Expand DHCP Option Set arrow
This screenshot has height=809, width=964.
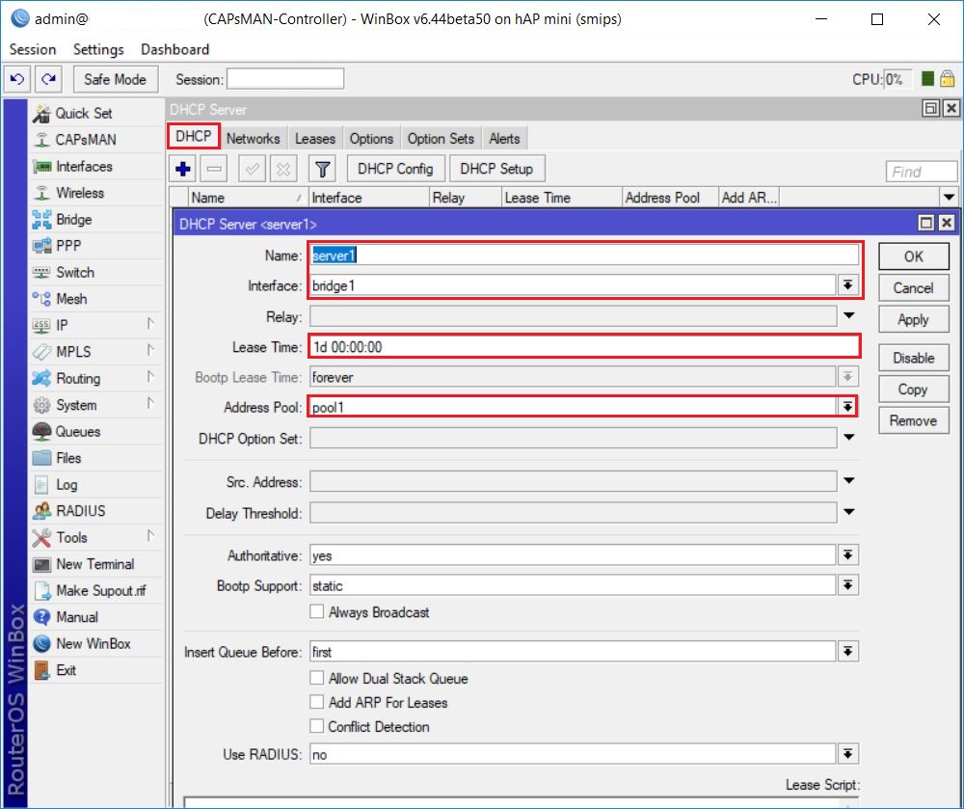pyautogui.click(x=849, y=438)
